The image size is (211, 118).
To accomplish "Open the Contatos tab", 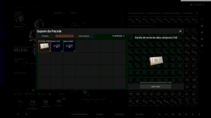I will coord(119,114).
